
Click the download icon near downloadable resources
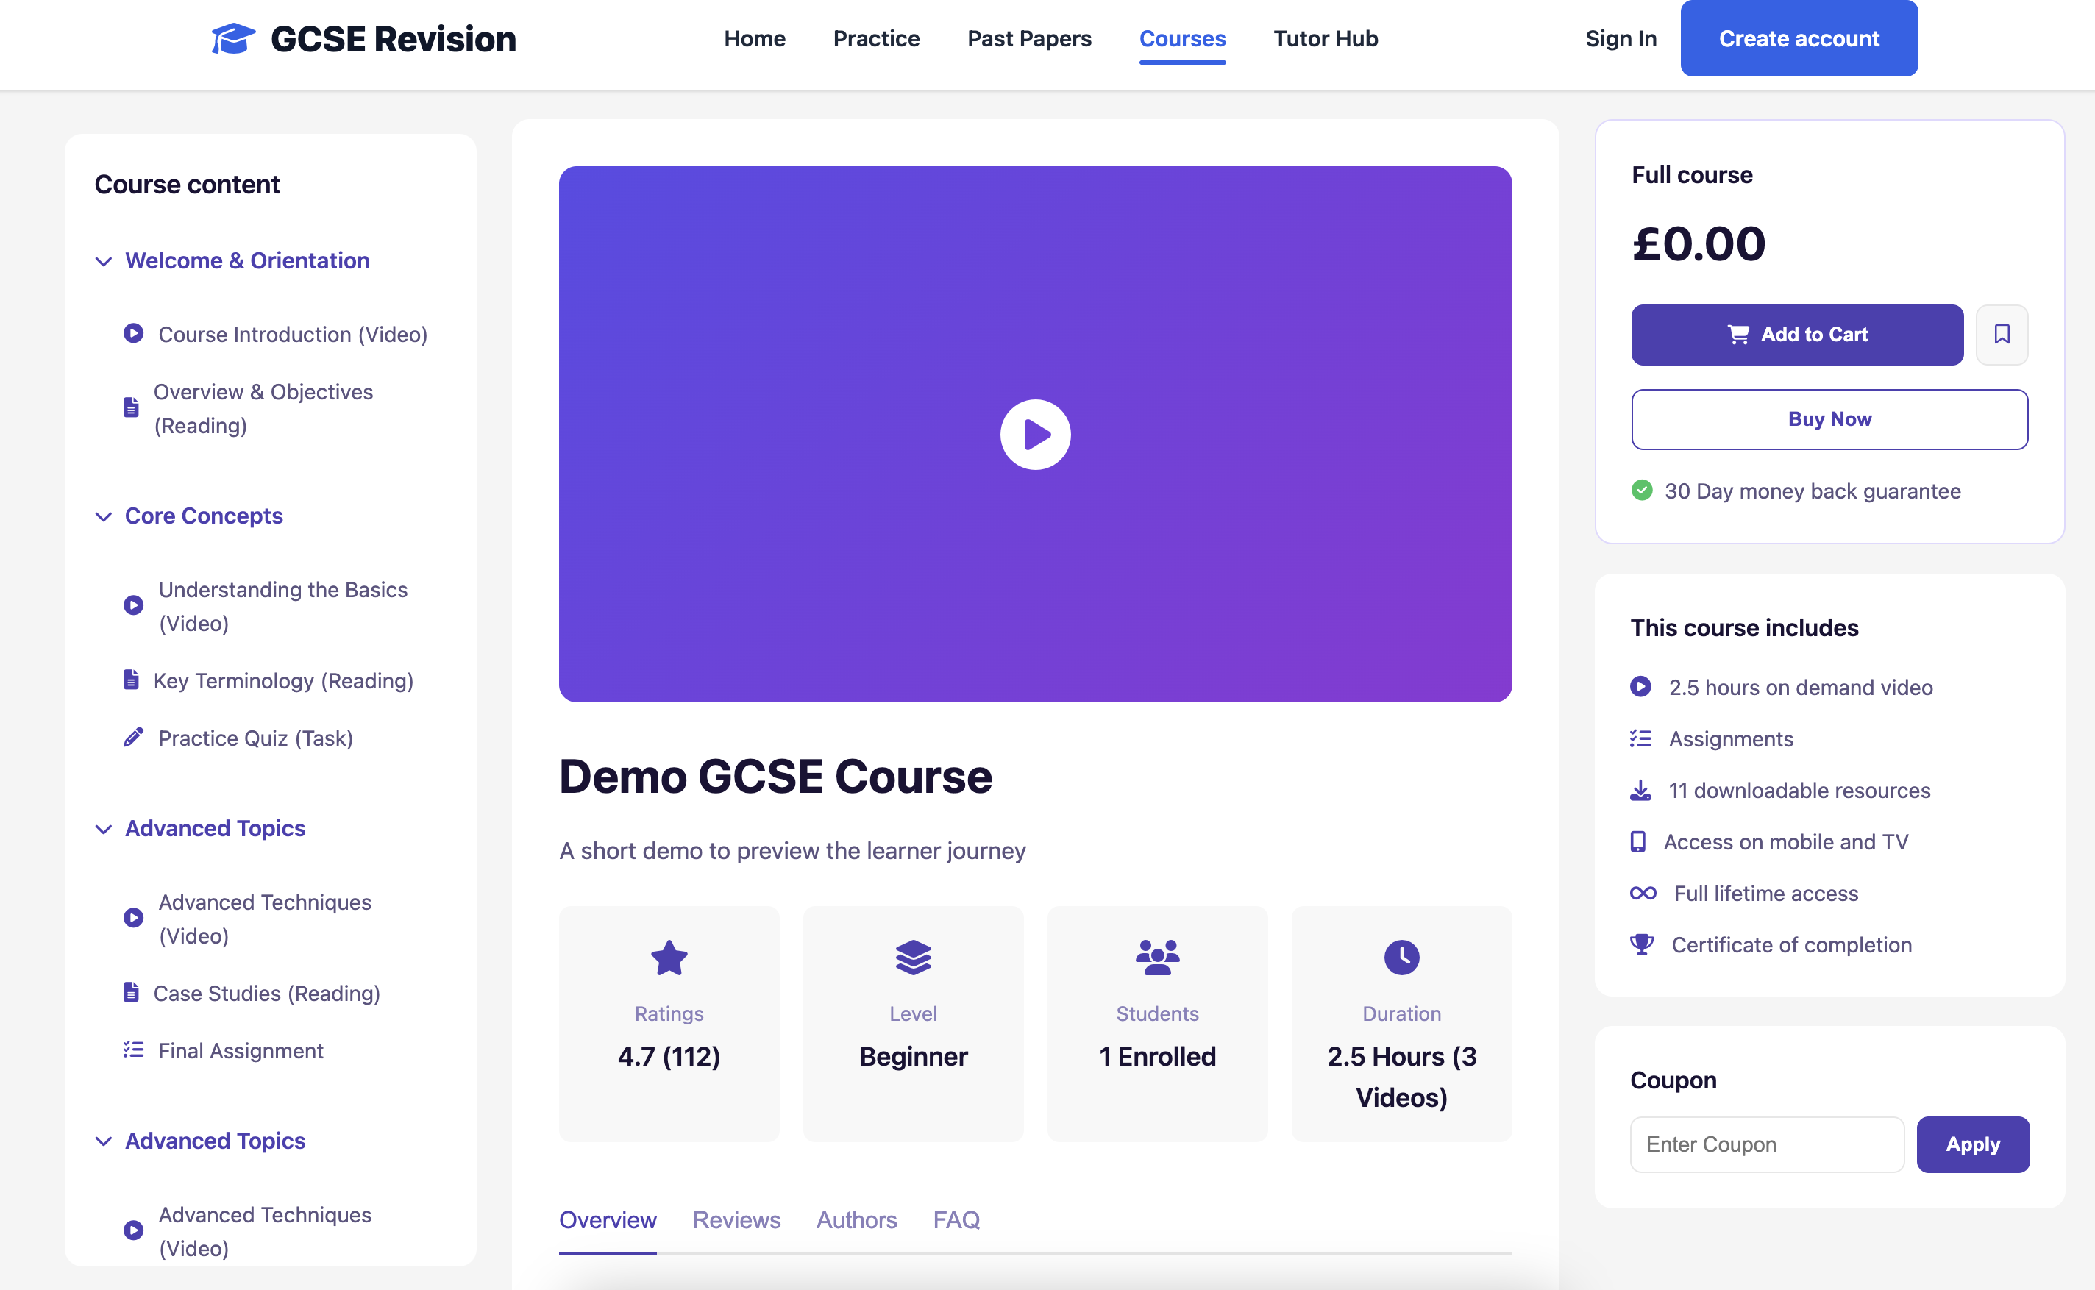click(1640, 789)
